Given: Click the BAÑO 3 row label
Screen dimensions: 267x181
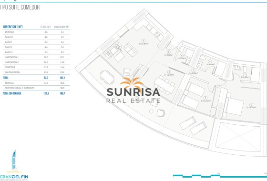Looking at the screenshot, I should [x=9, y=52].
